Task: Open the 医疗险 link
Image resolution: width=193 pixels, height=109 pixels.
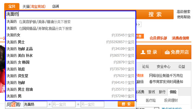Action: click(x=151, y=100)
